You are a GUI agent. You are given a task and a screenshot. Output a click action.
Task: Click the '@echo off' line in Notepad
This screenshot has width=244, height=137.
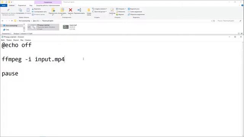click(17, 45)
